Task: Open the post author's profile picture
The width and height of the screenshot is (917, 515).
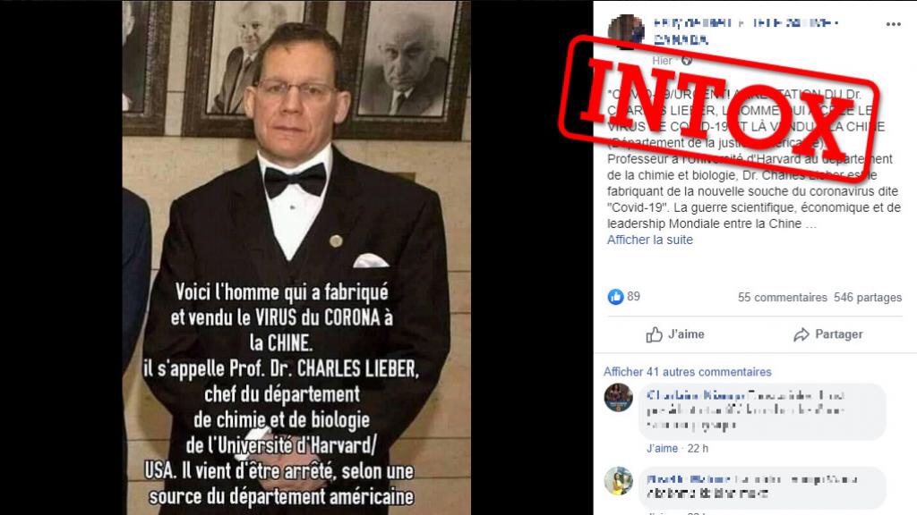Action: click(626, 31)
